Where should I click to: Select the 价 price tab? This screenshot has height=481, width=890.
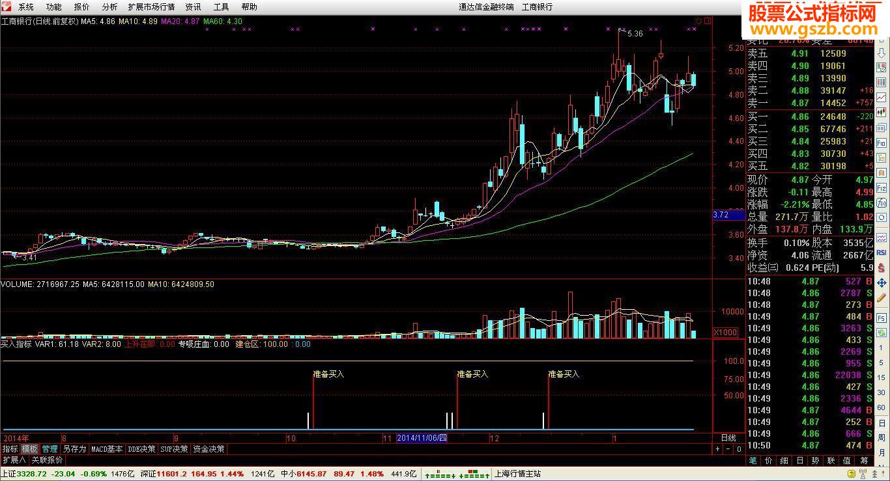pos(769,460)
